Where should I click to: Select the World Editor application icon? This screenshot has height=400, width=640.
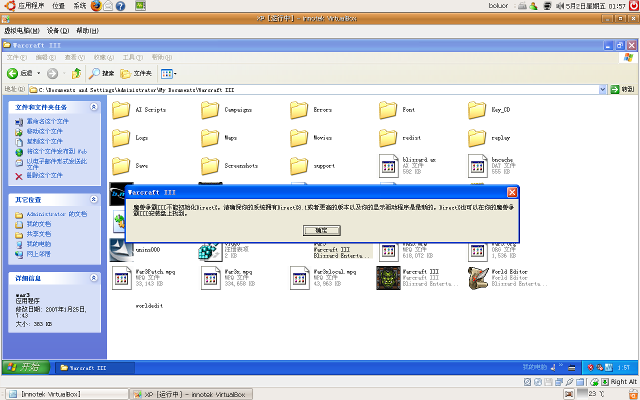click(478, 278)
